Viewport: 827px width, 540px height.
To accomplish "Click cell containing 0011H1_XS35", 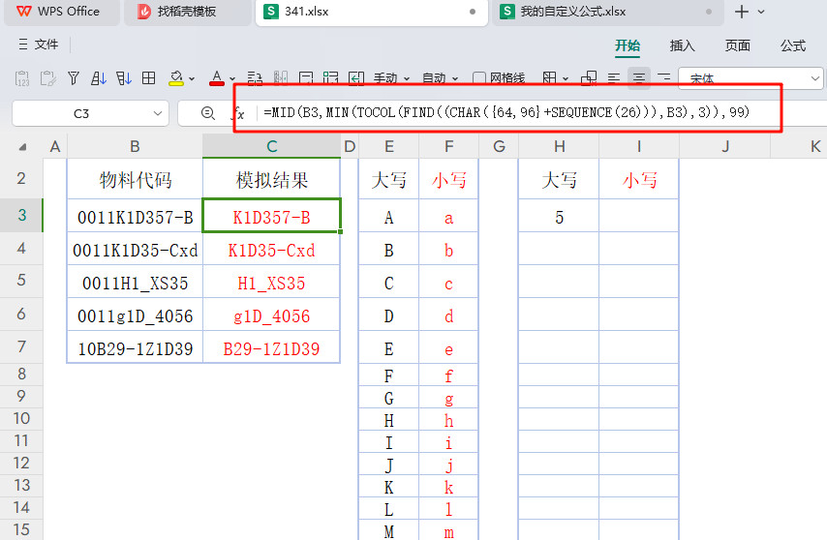I will click(x=135, y=283).
